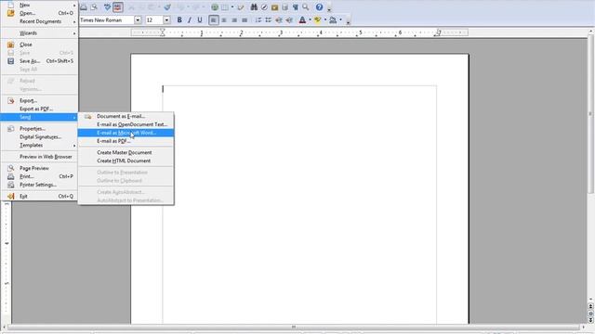This screenshot has width=595, height=334.
Task: Toggle Nonprinting Characters paragraph mark icon
Action: 296,7
